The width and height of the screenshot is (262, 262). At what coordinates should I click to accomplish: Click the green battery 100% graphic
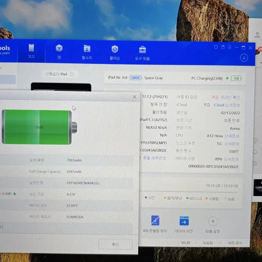[39, 127]
